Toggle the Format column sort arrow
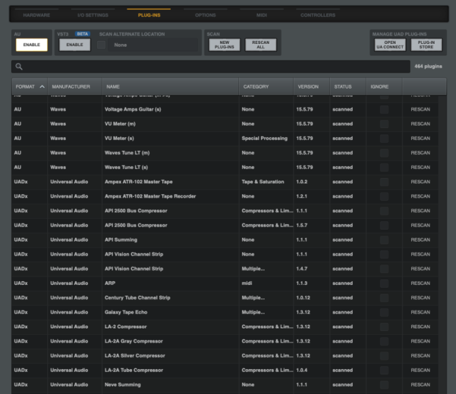 (x=42, y=87)
